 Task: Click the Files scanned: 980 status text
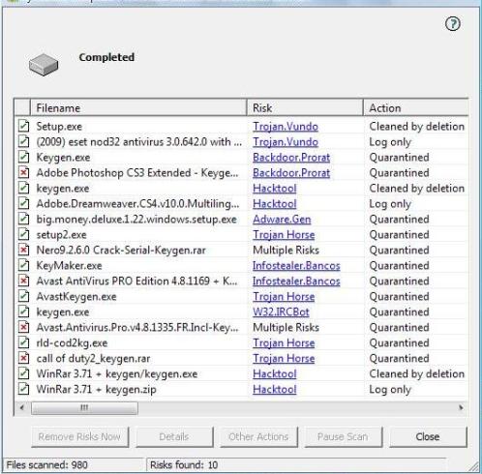pos(47,465)
